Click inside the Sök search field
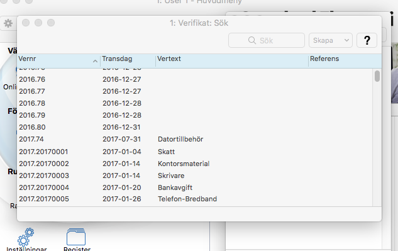398x251 pixels. [x=267, y=40]
